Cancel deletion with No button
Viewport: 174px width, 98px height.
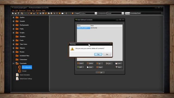pos(107,54)
